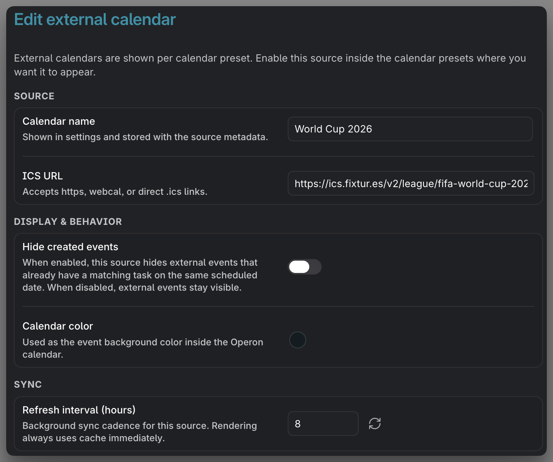553x462 pixels.
Task: Open the Calendar color swatch picker
Action: 298,340
